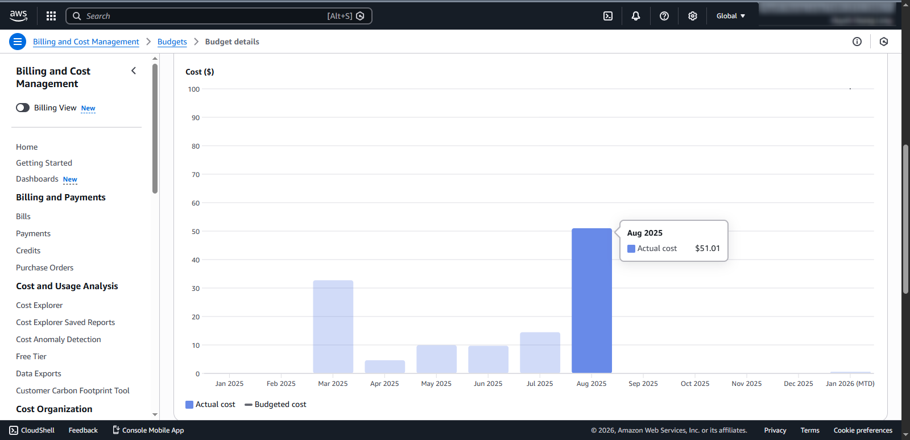Open Free Tier in the sidebar
Screen dimensions: 910x440
click(x=31, y=356)
